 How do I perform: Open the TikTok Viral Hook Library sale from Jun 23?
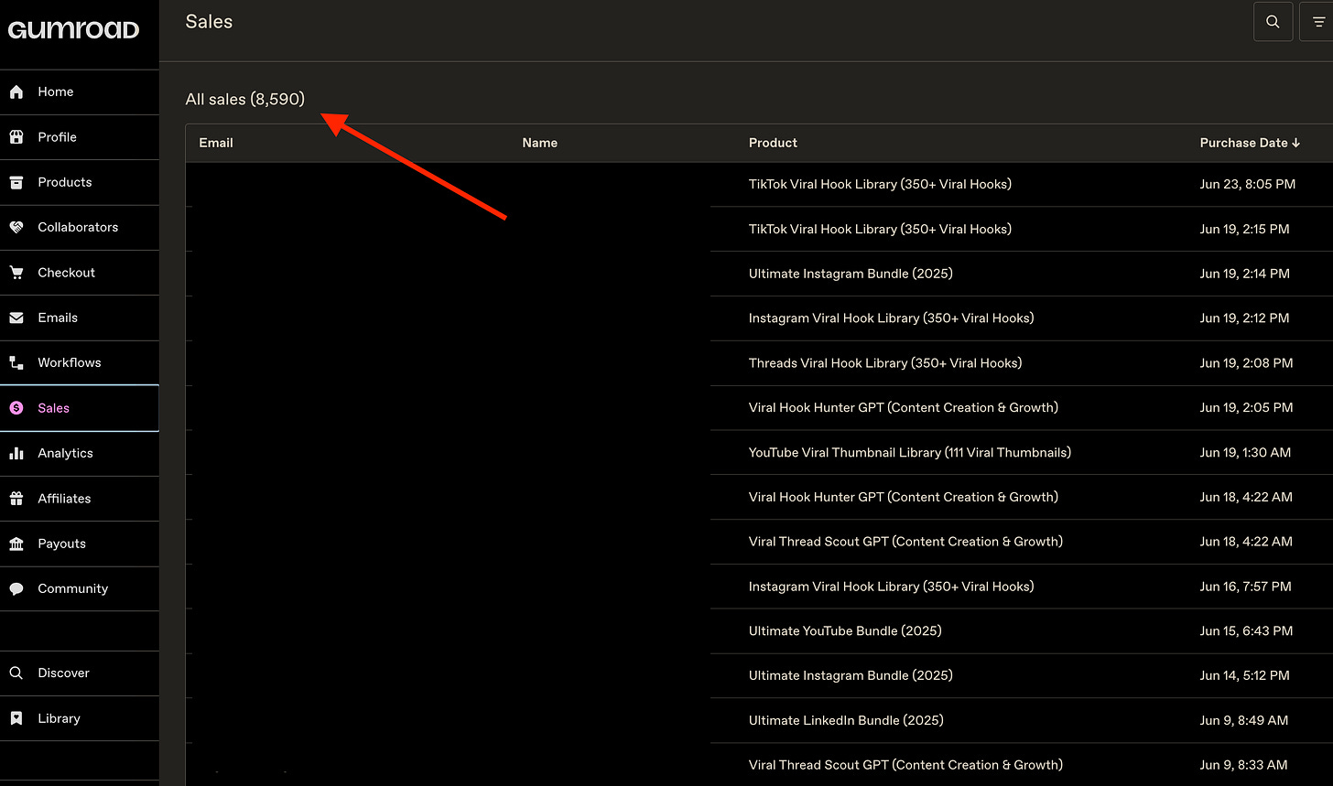tap(759, 184)
